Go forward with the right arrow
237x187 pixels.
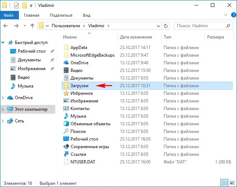pyautogui.click(x=16, y=26)
